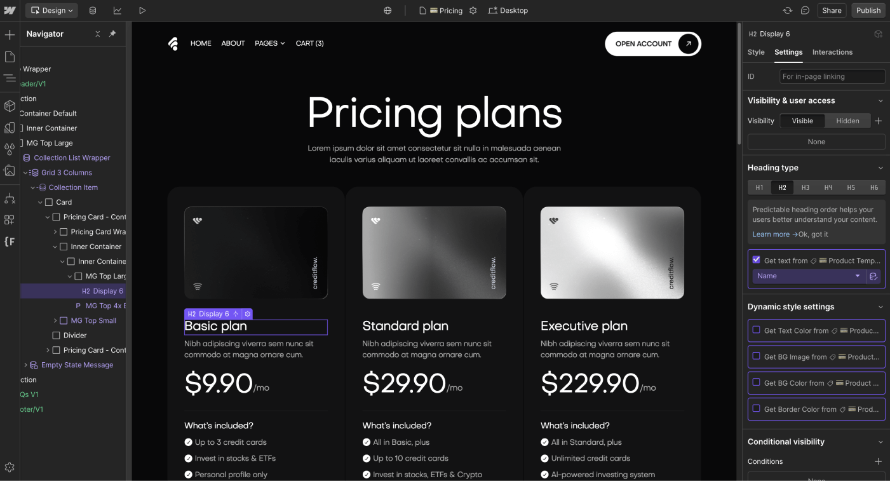Open the site Audit chart icon
Screen dimensions: 890x481
[x=119, y=10]
